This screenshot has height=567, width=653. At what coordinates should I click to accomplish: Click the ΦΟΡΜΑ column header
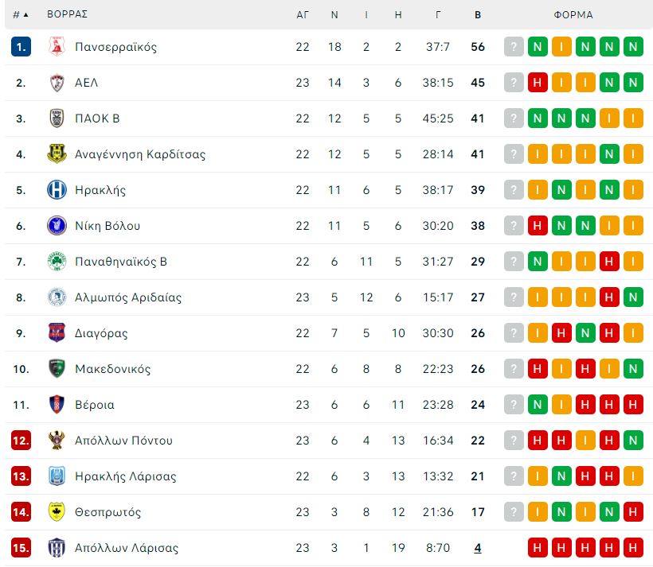[573, 14]
